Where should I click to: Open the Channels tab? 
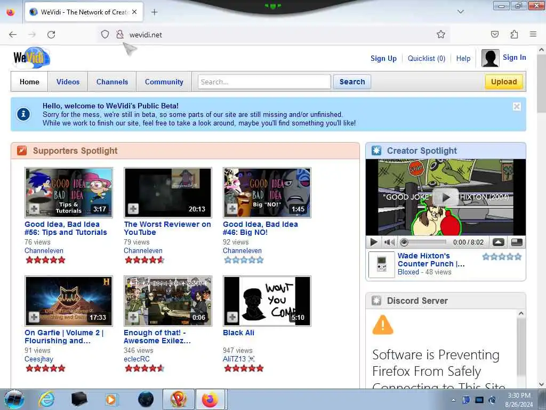pyautogui.click(x=112, y=82)
